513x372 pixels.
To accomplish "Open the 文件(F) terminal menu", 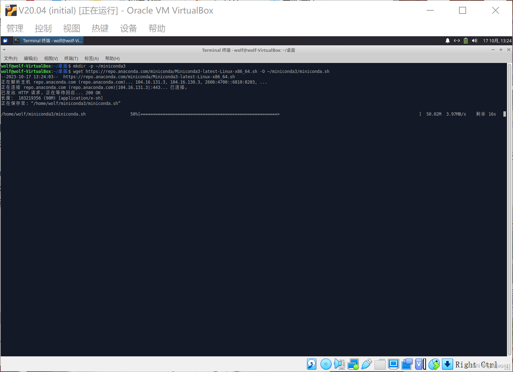I will click(11, 58).
